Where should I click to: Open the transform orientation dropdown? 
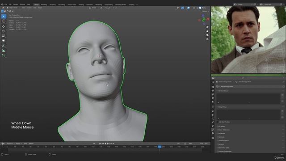(x=94, y=8)
